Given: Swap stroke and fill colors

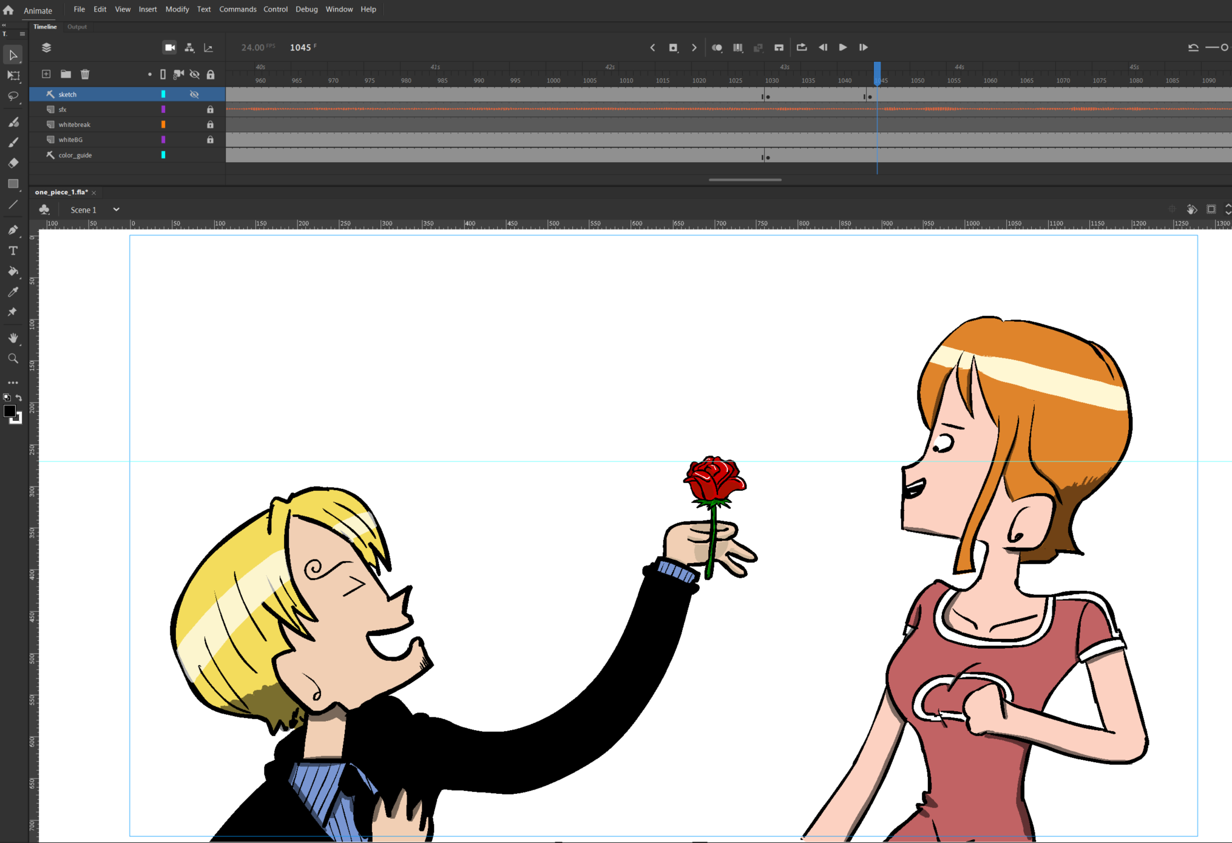Looking at the screenshot, I should click(19, 398).
